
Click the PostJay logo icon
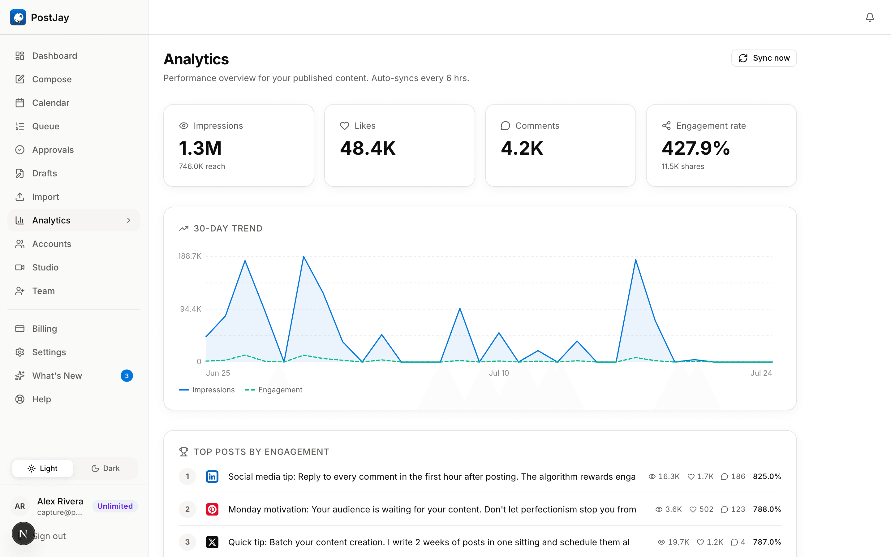18,17
